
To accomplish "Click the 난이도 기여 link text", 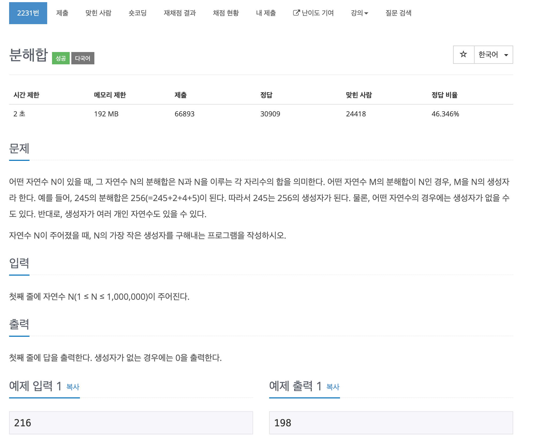I will [x=318, y=13].
